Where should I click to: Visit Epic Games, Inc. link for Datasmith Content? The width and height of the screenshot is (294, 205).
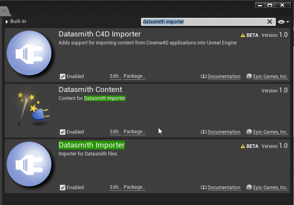click(270, 132)
